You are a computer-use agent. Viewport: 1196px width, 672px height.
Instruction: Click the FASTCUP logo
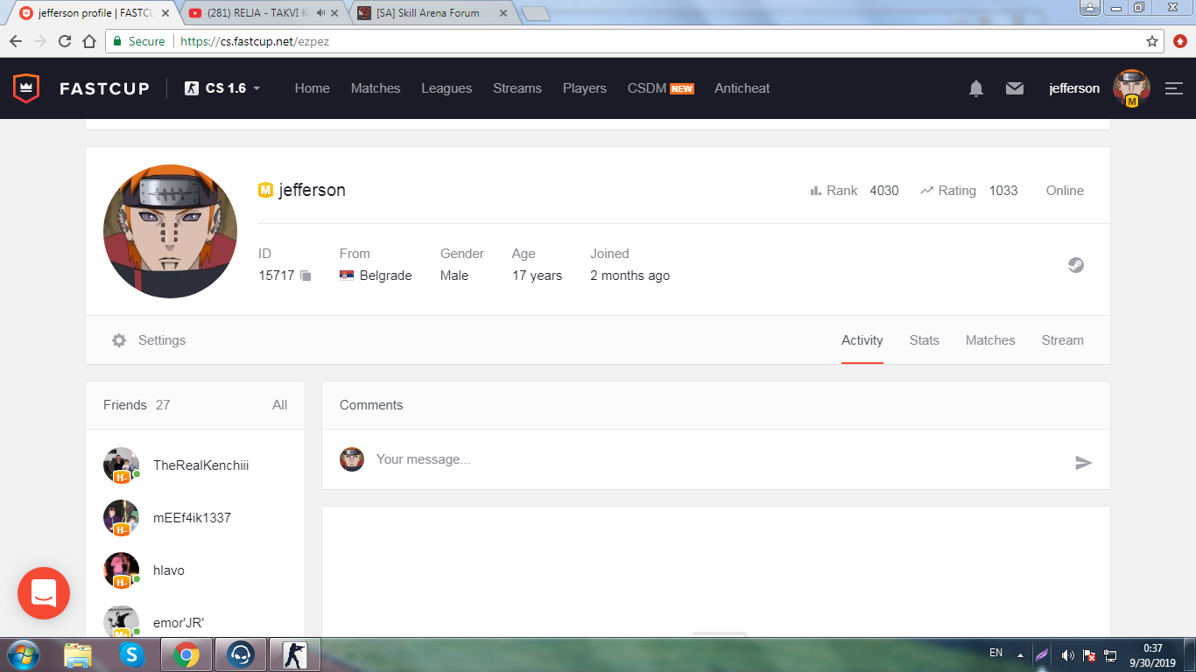[81, 88]
